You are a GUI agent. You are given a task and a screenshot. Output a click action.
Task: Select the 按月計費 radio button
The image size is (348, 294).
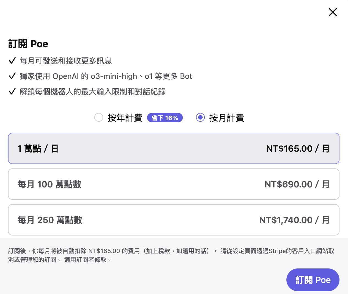click(x=200, y=118)
